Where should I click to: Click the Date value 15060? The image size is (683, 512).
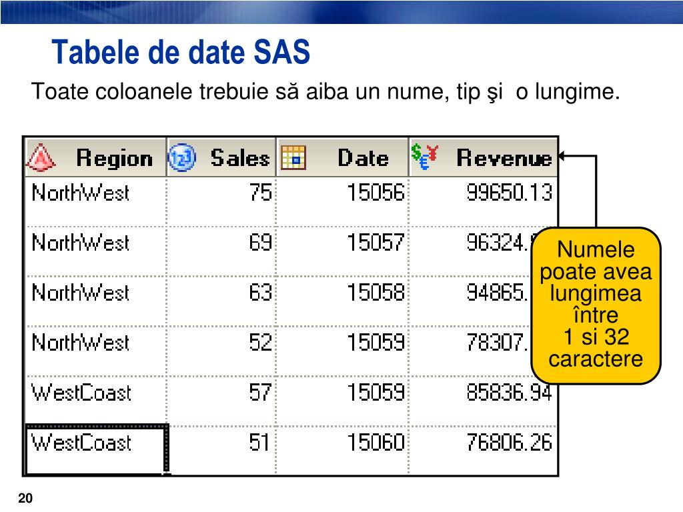click(376, 443)
